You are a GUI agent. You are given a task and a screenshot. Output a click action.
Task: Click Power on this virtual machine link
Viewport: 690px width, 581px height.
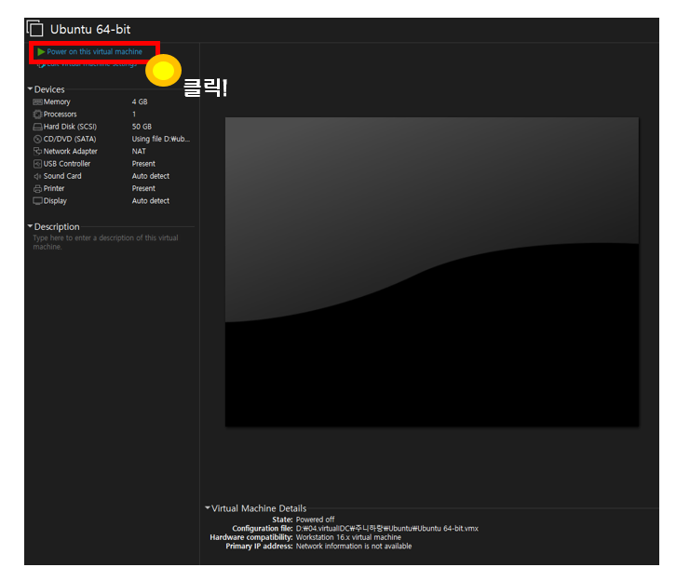point(94,52)
